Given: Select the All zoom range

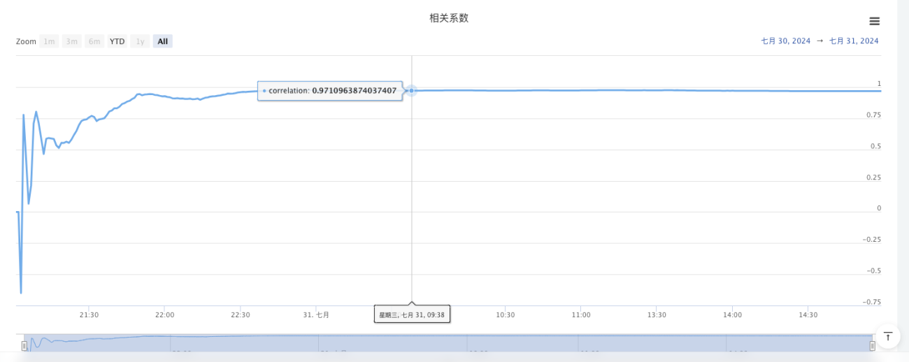Looking at the screenshot, I should 162,41.
